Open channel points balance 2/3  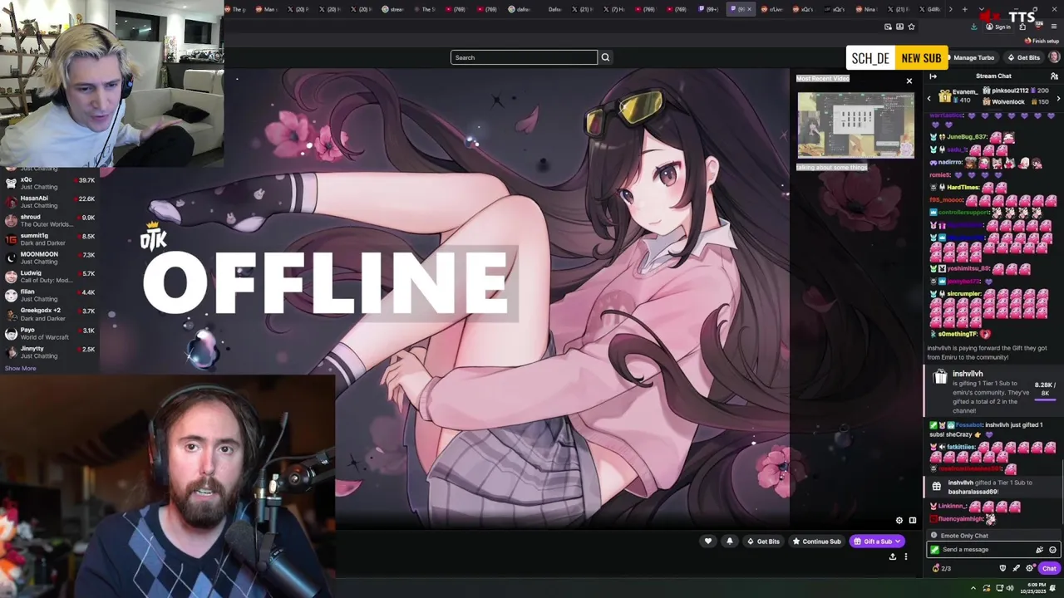942,569
